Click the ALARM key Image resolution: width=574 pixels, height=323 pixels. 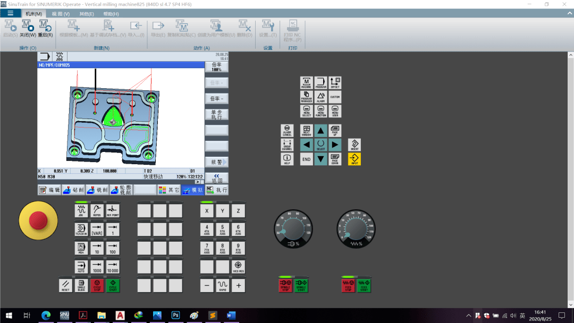point(320,97)
